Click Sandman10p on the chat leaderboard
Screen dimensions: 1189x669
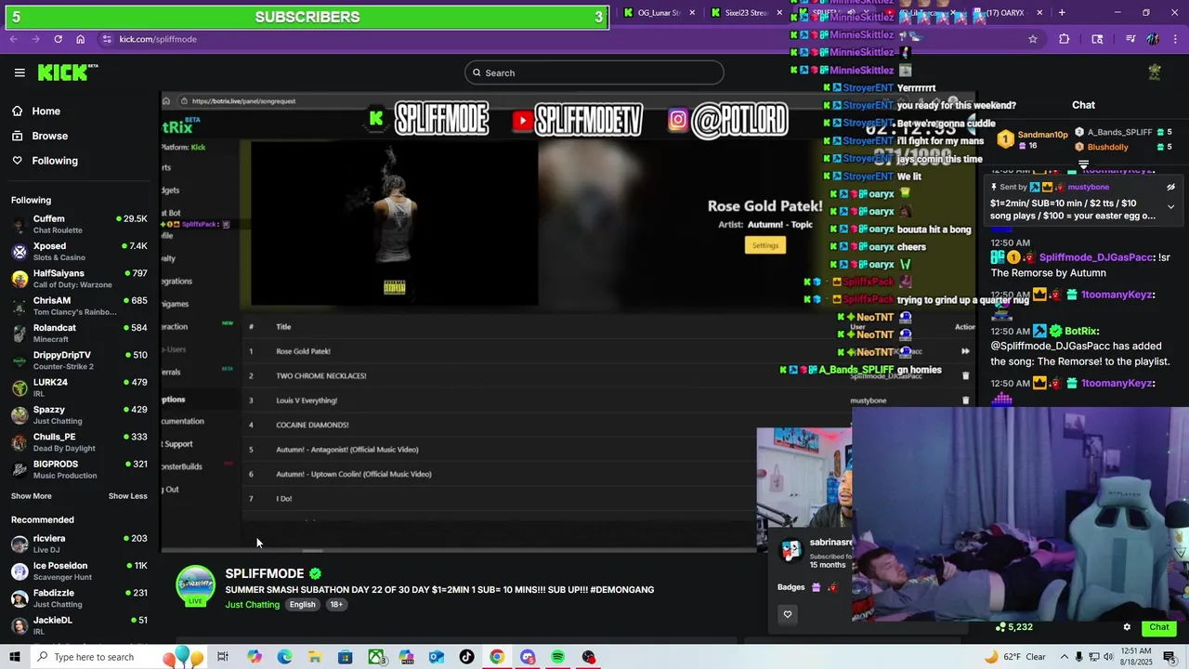coord(1042,134)
